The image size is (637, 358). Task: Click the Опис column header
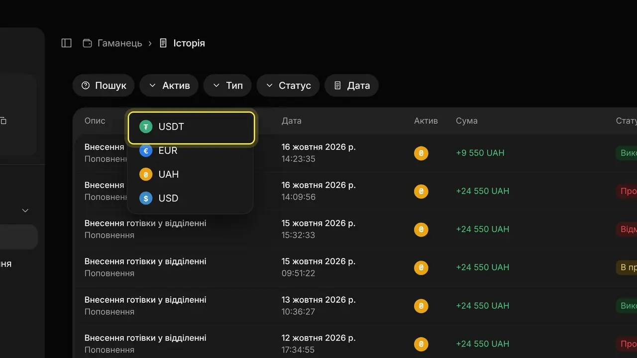(x=95, y=121)
